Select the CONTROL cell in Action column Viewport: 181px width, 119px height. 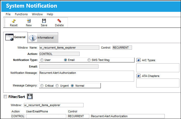pyautogui.click(x=18, y=116)
